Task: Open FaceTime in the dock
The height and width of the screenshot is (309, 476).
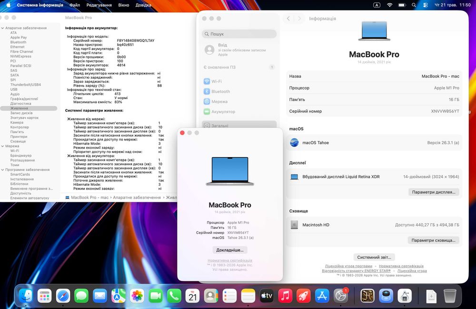Action: point(156,295)
